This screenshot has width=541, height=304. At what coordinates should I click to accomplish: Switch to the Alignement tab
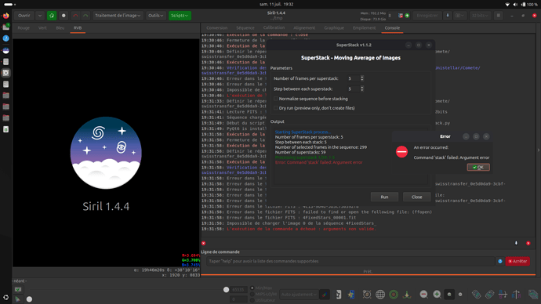coord(304,28)
